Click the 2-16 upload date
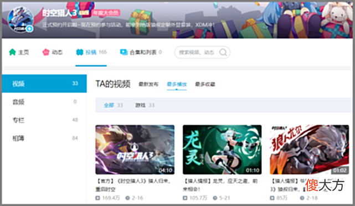The image size is (355, 206). point(137,198)
